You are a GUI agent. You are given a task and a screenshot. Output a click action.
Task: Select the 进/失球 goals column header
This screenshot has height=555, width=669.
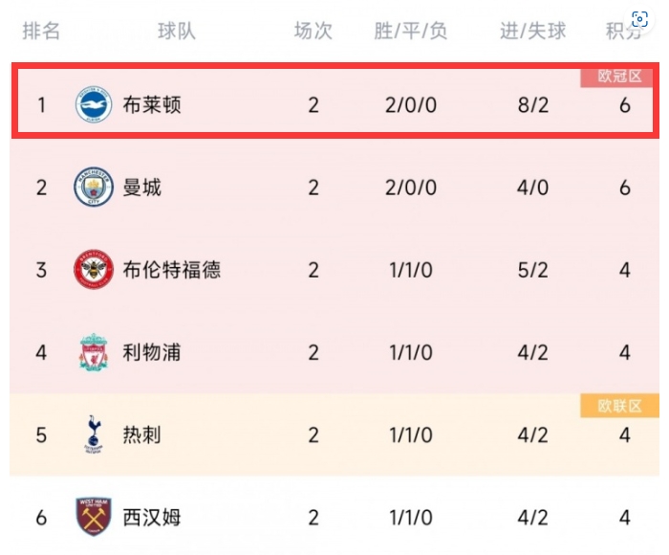pyautogui.click(x=533, y=31)
